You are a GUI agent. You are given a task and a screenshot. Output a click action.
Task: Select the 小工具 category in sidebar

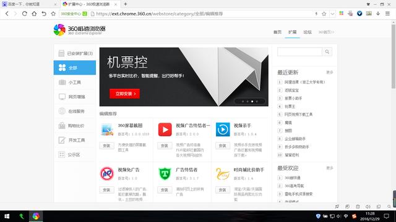point(75,82)
